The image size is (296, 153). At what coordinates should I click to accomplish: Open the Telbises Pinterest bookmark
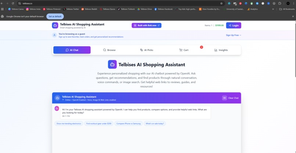52,9
